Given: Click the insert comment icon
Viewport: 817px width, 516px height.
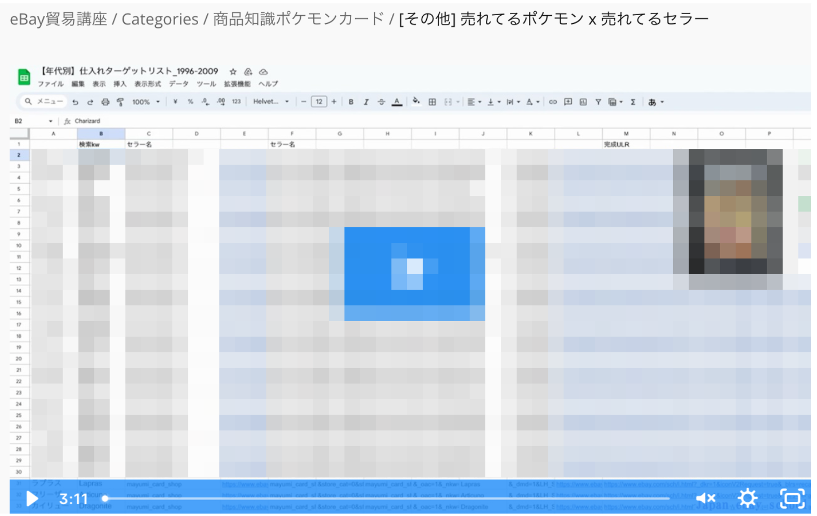Looking at the screenshot, I should [x=568, y=102].
